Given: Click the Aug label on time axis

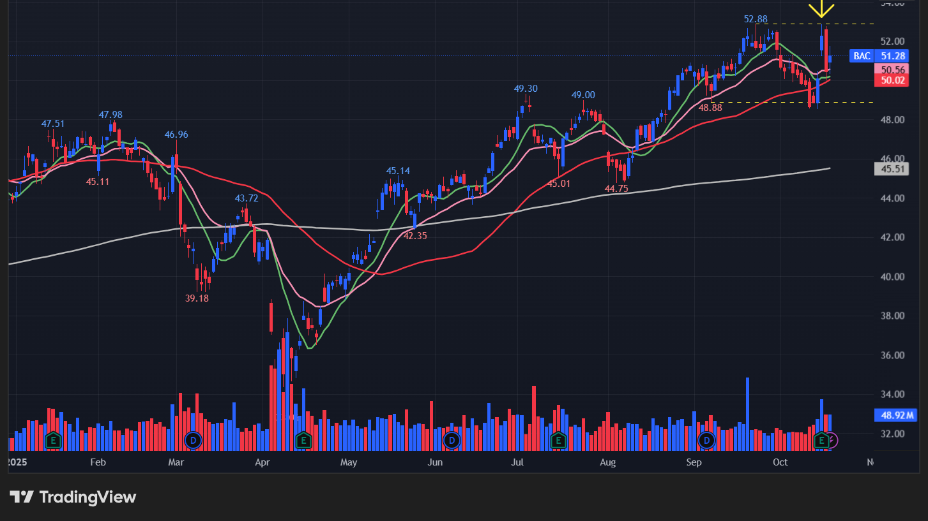Looking at the screenshot, I should tap(608, 462).
